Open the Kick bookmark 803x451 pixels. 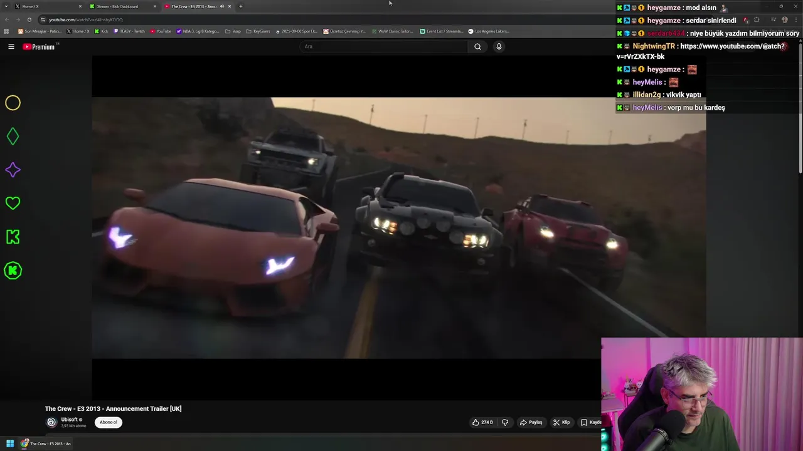click(102, 31)
